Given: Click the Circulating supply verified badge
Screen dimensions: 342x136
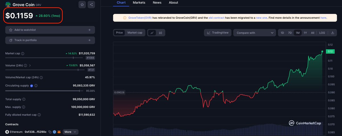Looking at the screenshot, I should 32,85.
